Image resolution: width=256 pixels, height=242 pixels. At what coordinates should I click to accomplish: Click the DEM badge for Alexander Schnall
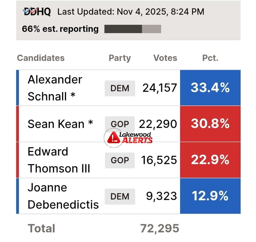click(x=120, y=88)
